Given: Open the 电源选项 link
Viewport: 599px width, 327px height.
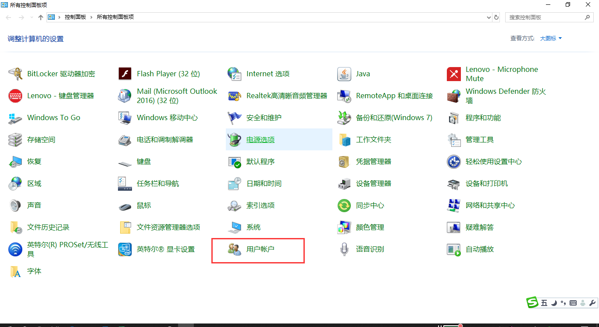Looking at the screenshot, I should pos(260,140).
